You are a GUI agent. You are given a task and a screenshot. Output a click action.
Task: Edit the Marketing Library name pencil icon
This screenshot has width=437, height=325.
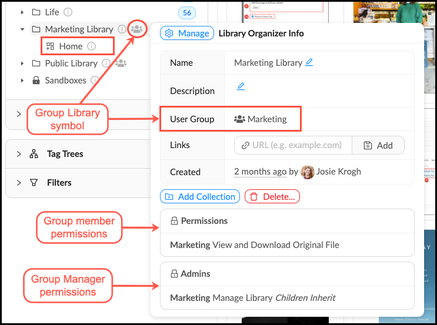point(309,62)
